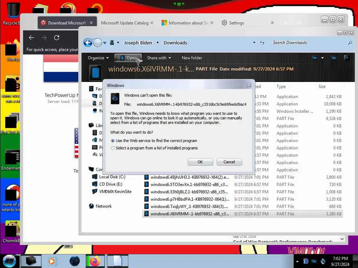
Task: Select Use the Web service radio option
Action: [x=113, y=141]
